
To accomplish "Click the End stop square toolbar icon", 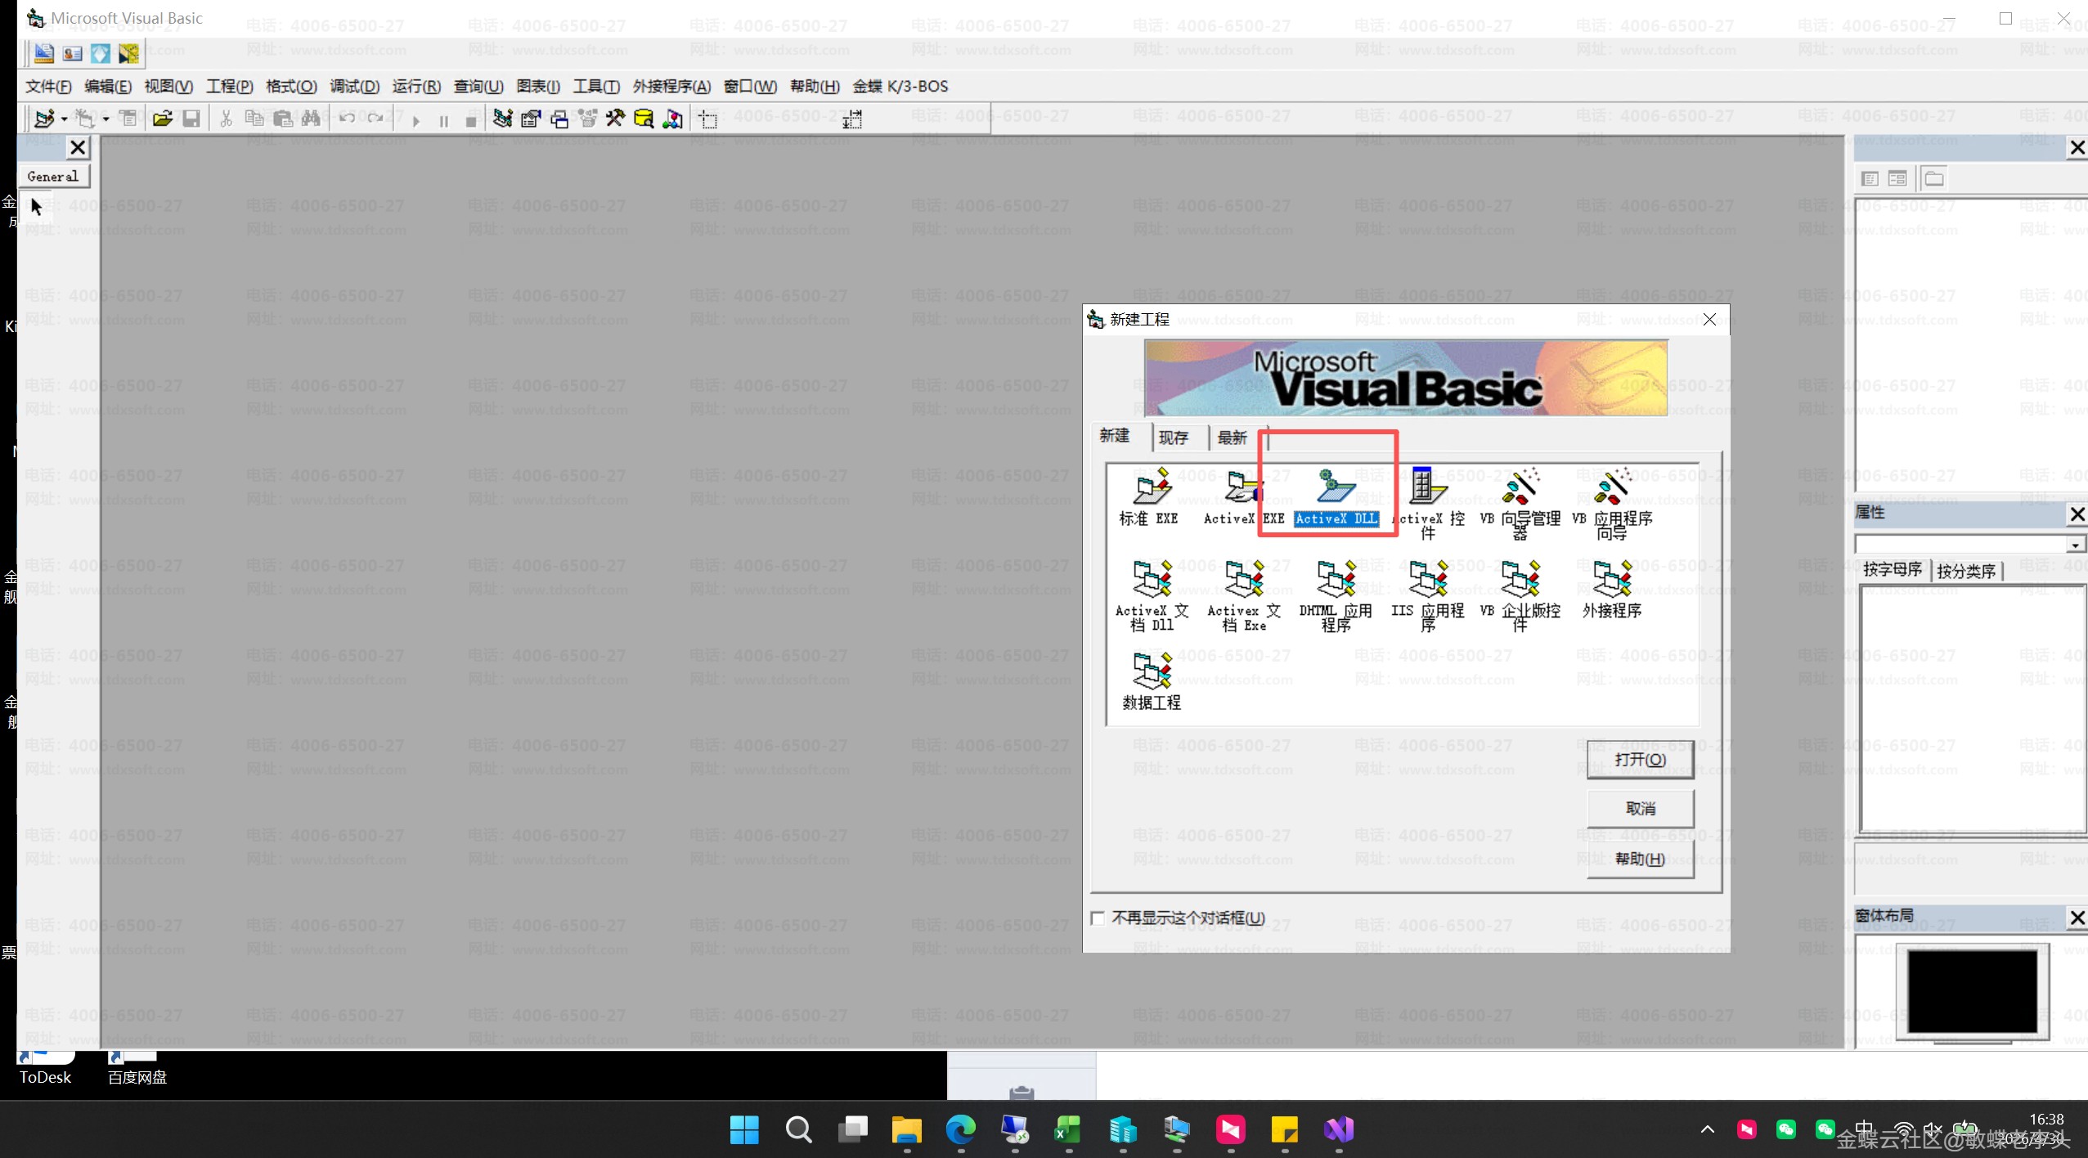I will [x=470, y=121].
